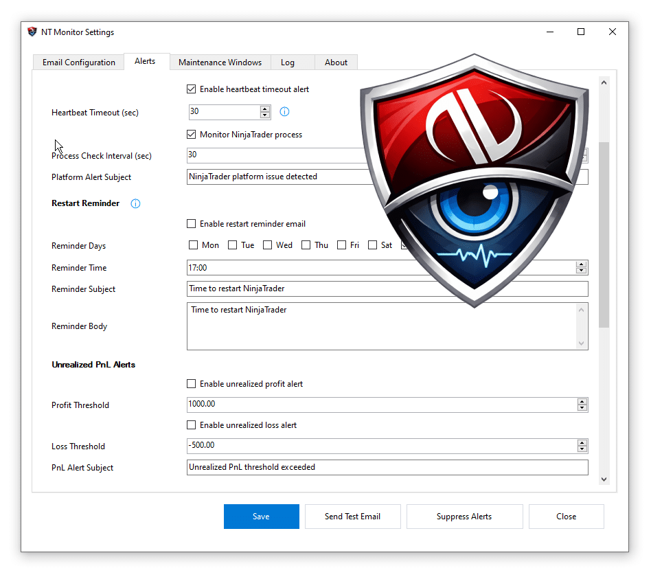The height and width of the screenshot is (577, 651).
Task: Switch to Maintenance Windows tab
Action: click(220, 63)
